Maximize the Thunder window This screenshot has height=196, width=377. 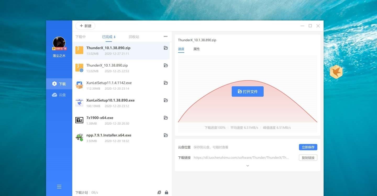310,26
